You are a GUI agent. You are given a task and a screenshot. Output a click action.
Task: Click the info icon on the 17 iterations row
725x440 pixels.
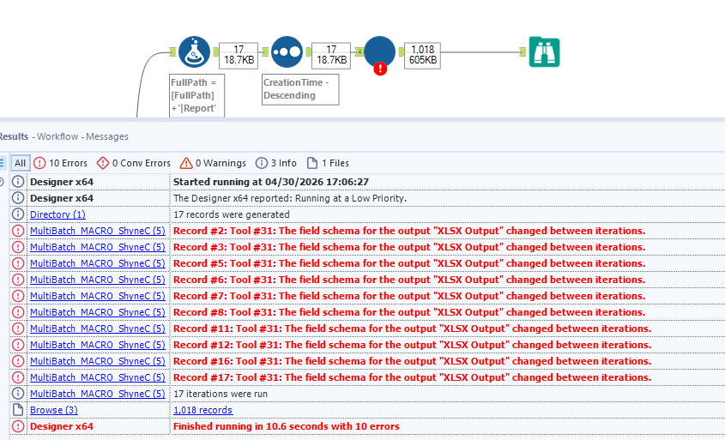(x=18, y=394)
